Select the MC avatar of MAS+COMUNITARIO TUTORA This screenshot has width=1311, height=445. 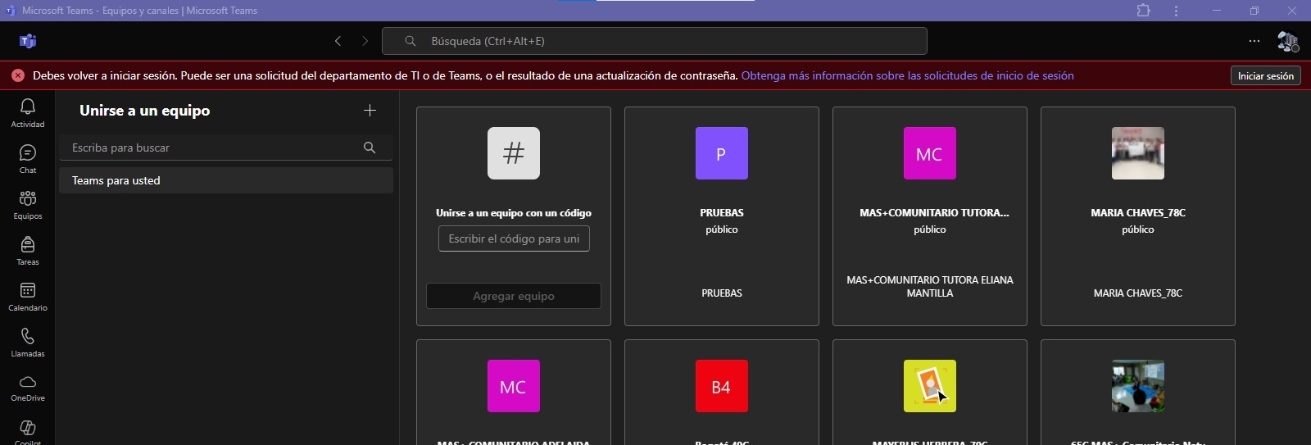click(x=930, y=153)
